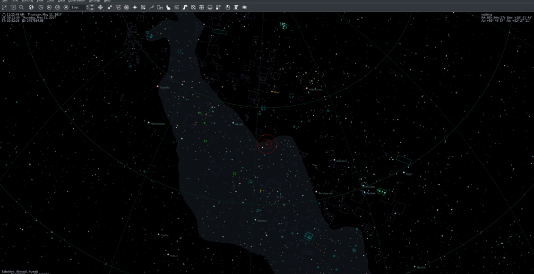Viewport: 534px width, 274px height.
Task: Open Geographic Location globe icon
Action: pos(31,8)
